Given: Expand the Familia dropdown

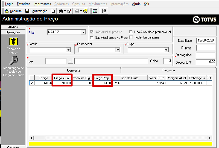Looking at the screenshot, I should (x=68, y=50).
